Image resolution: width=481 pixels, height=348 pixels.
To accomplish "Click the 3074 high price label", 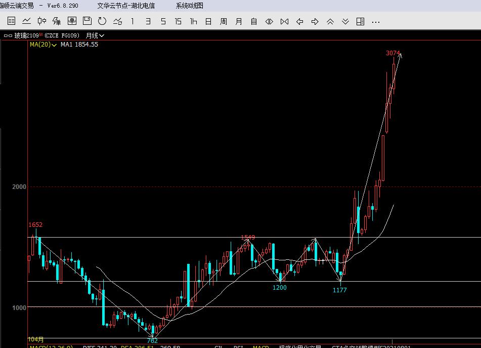I will (392, 53).
